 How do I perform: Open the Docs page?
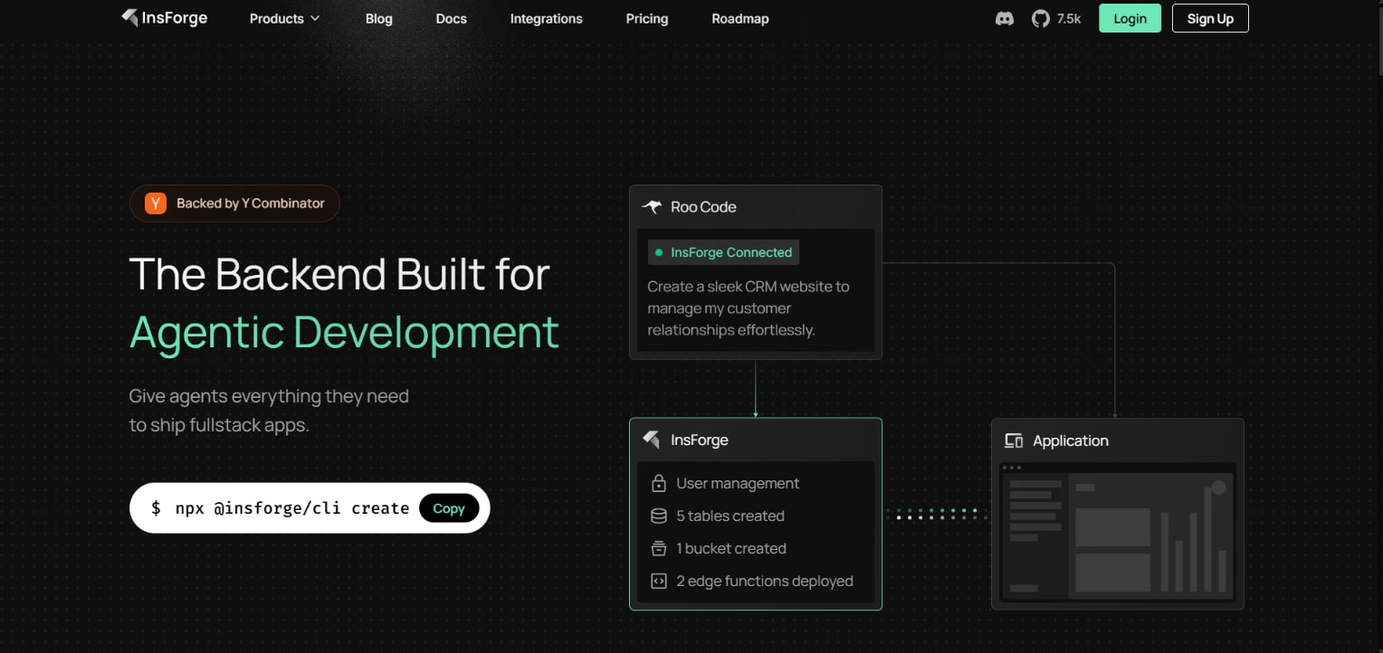pos(452,18)
